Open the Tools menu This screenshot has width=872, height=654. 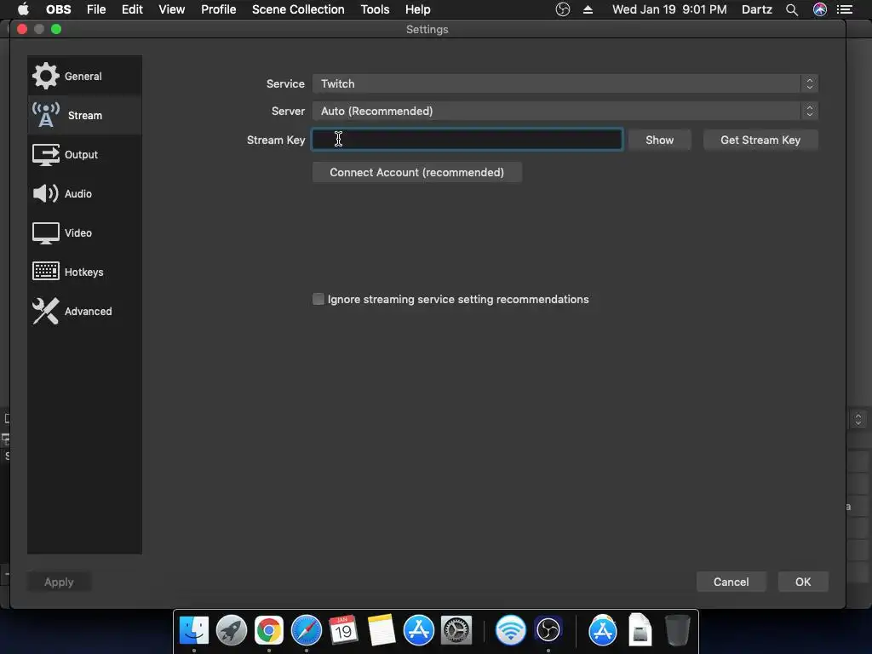(x=375, y=9)
